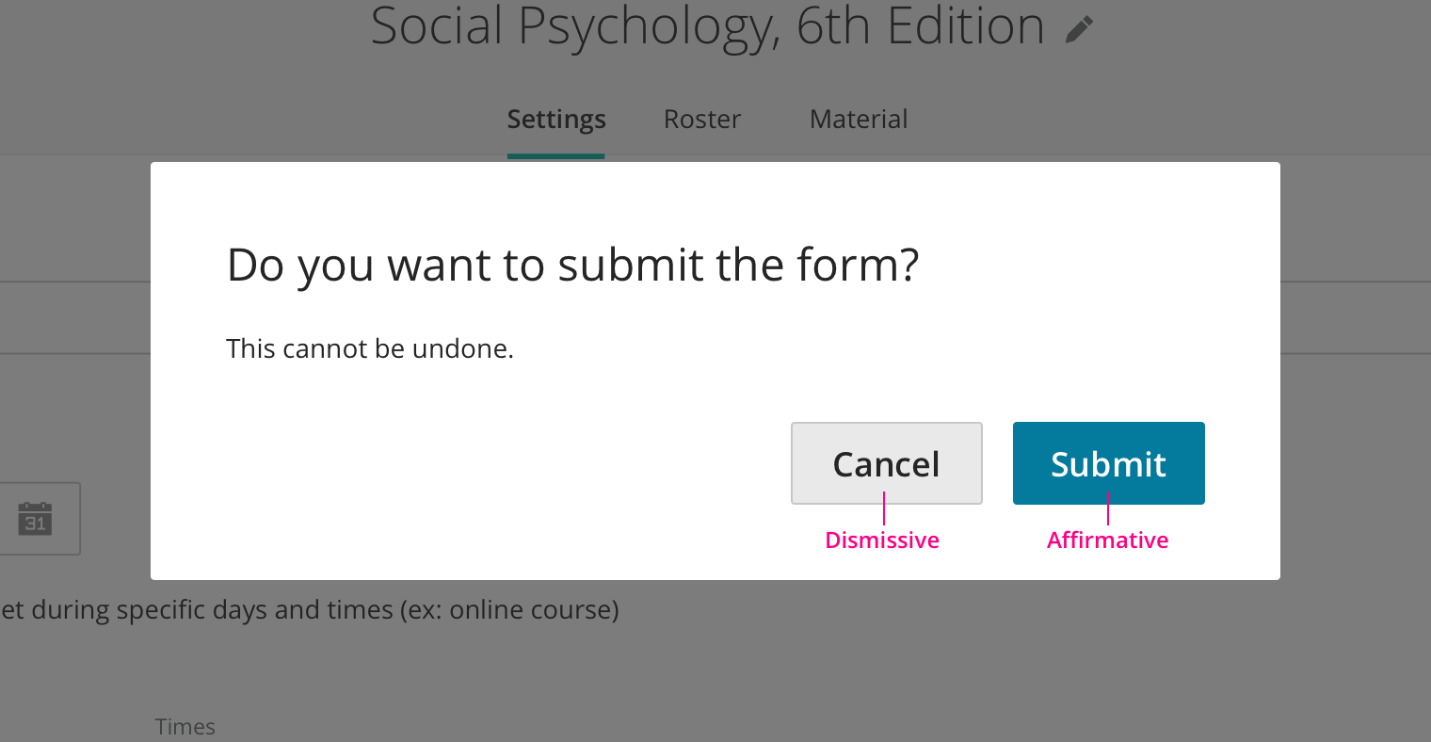Select the pink Affirmative annotation label

click(x=1108, y=540)
